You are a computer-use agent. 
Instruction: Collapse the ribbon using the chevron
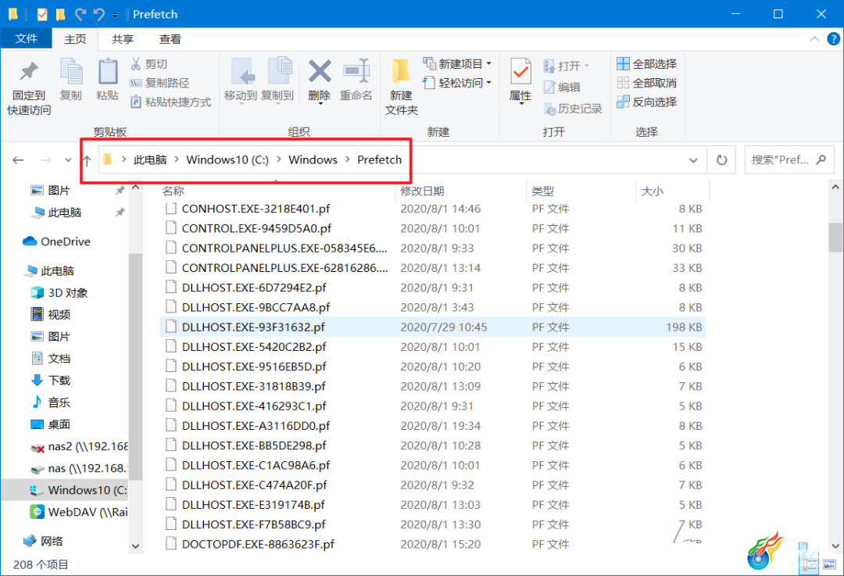814,39
